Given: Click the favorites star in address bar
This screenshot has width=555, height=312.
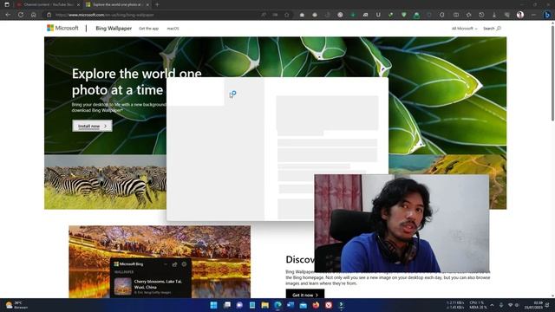Looking at the screenshot, I should [287, 15].
